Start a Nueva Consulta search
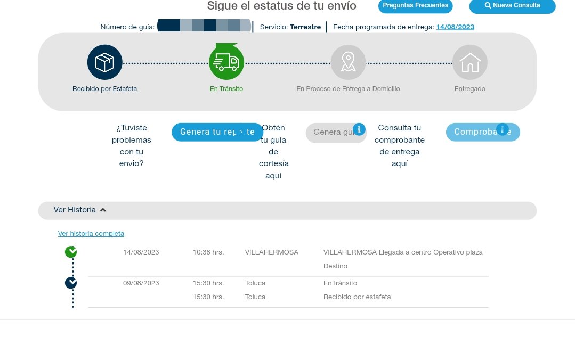575x353 pixels. tap(512, 5)
